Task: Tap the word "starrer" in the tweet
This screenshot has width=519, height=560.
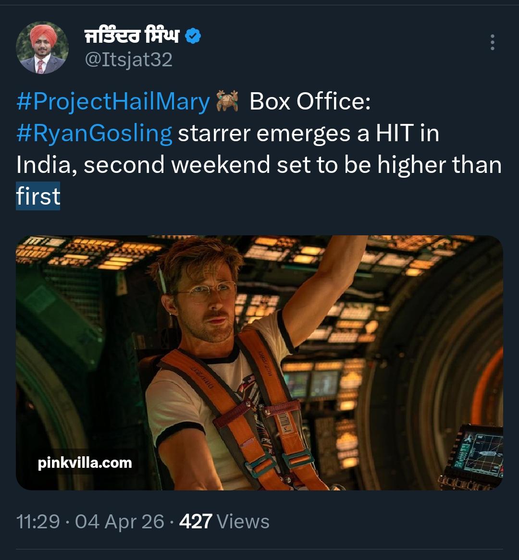Action: pyautogui.click(x=214, y=133)
